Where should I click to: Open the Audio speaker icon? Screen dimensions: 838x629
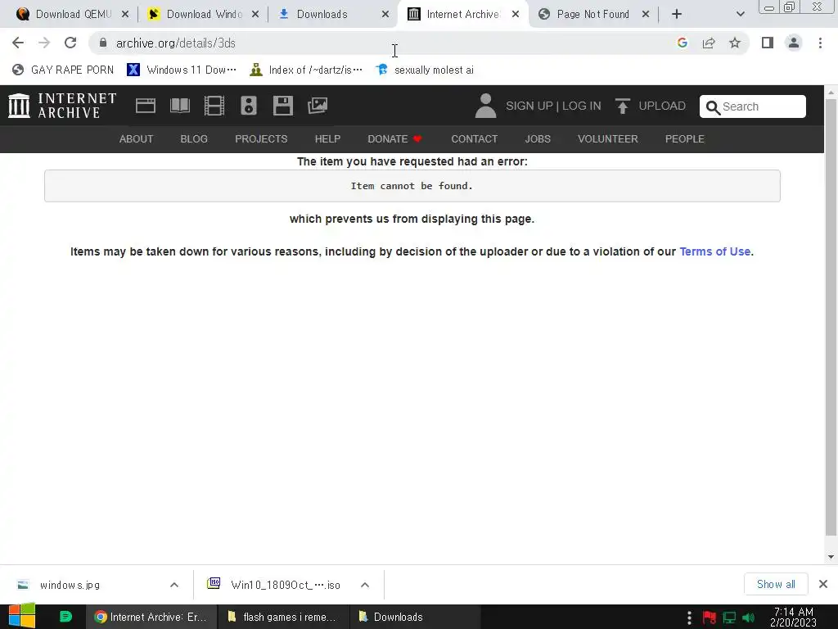(x=249, y=106)
